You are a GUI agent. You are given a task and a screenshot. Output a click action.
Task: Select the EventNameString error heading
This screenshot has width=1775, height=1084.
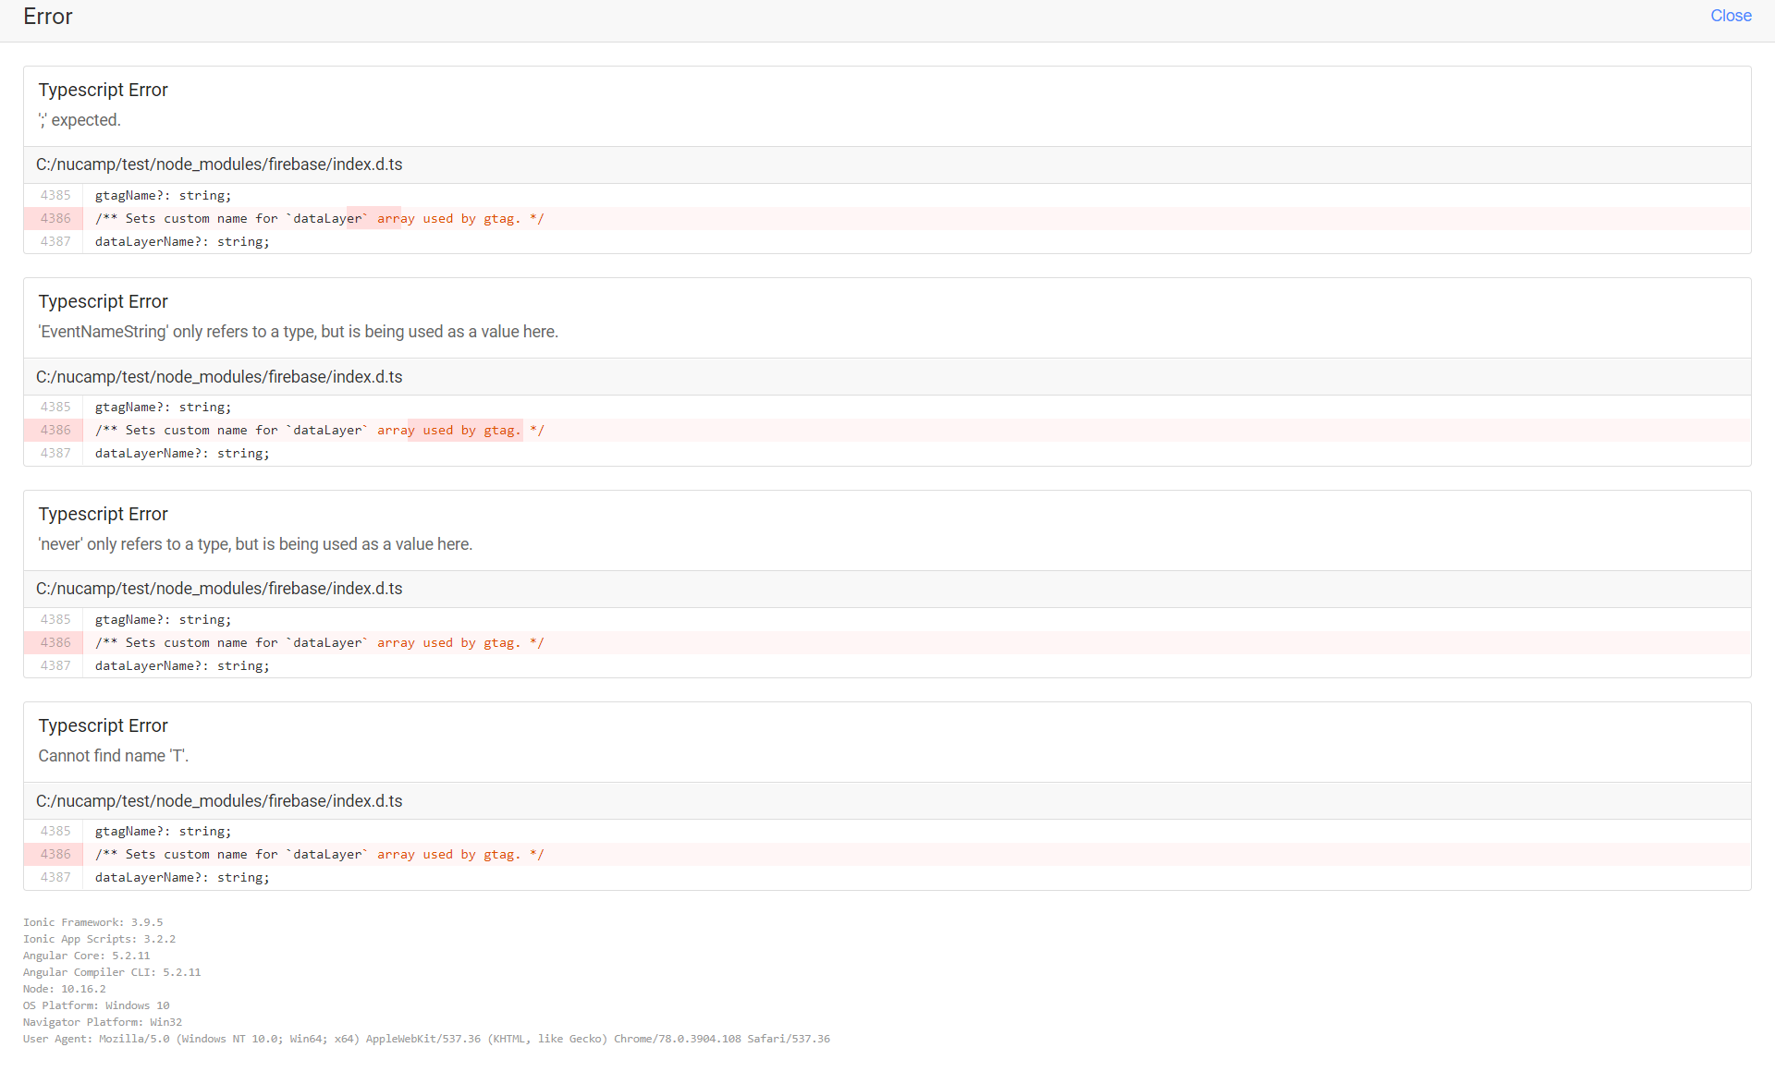[x=298, y=331]
